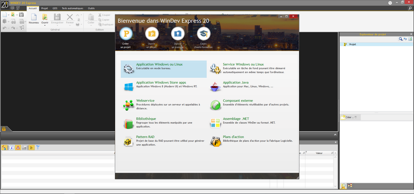Click the sync arrows icon in Explorateur de projet
Image resolution: width=414 pixels, height=194 pixels.
click(x=405, y=39)
